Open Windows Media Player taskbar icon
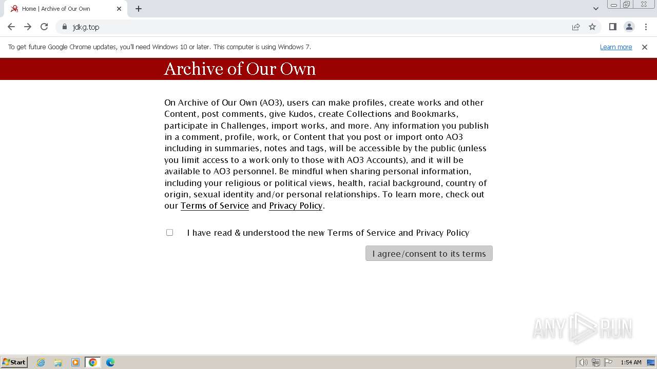This screenshot has width=657, height=369. 75,362
